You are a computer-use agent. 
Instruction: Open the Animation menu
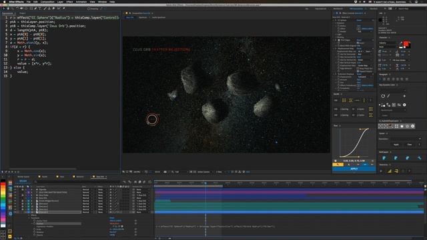point(81,1)
